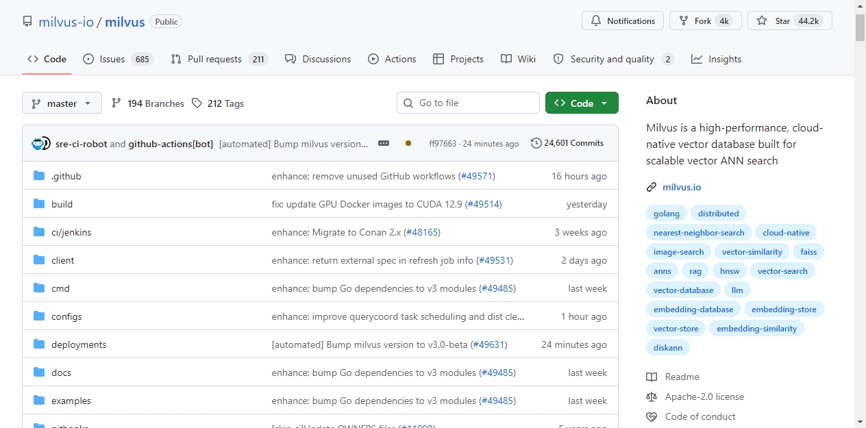866x428 pixels.
Task: Open the milvus repository name link
Action: coord(125,21)
